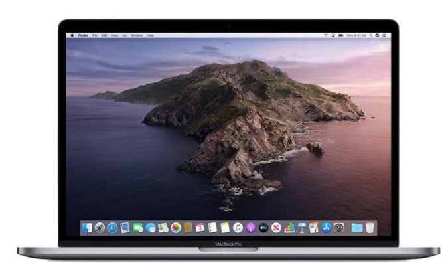Open the Apple menu
Screen dimensions: 444x263
click(x=72, y=35)
